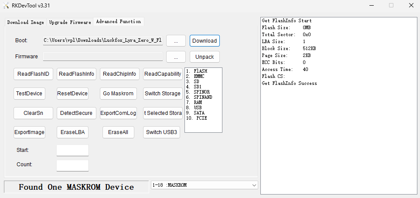420x198 pixels.
Task: Click ExportComLog button
Action: [x=118, y=113]
